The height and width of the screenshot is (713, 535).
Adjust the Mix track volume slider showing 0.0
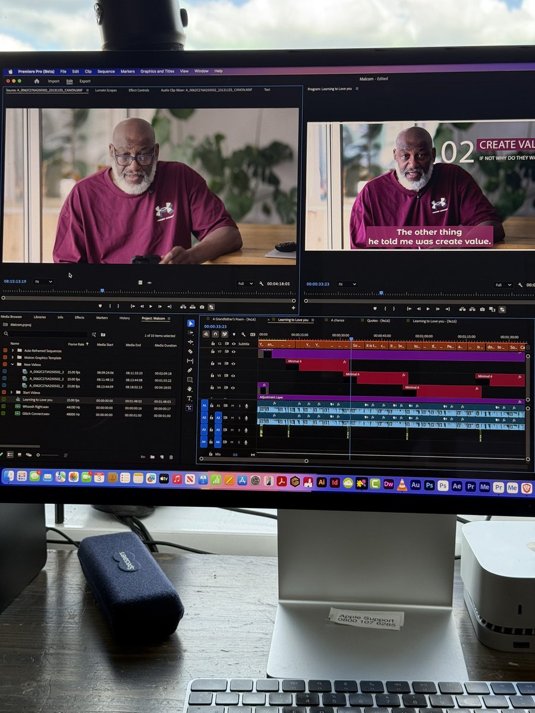point(235,455)
